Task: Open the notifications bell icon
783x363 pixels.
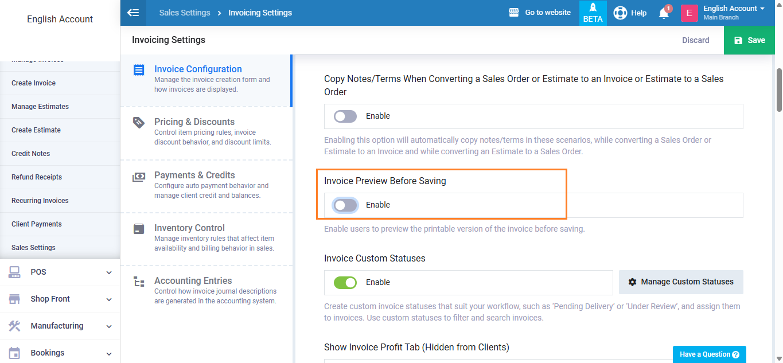Action: coord(664,13)
